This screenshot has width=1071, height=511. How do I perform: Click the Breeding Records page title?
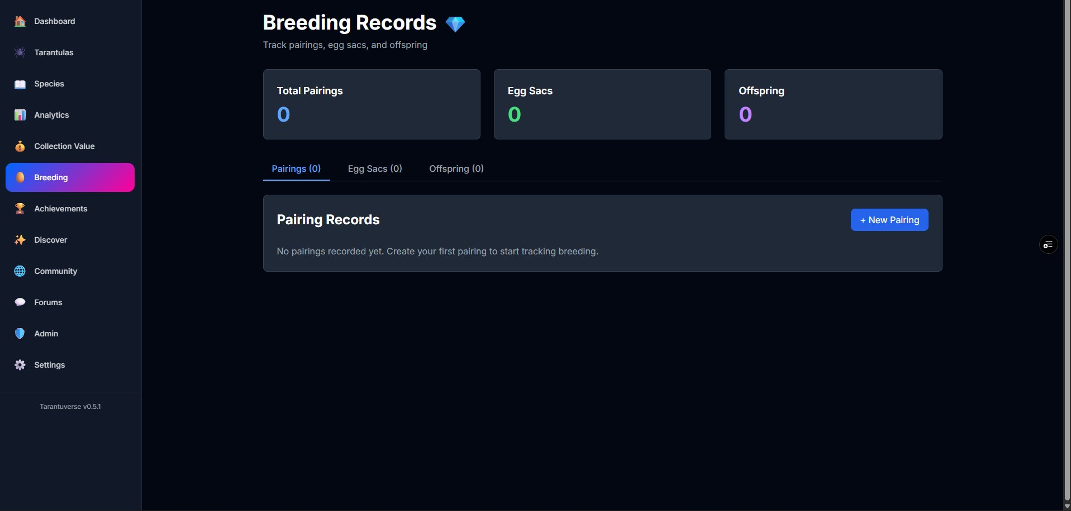point(350,23)
